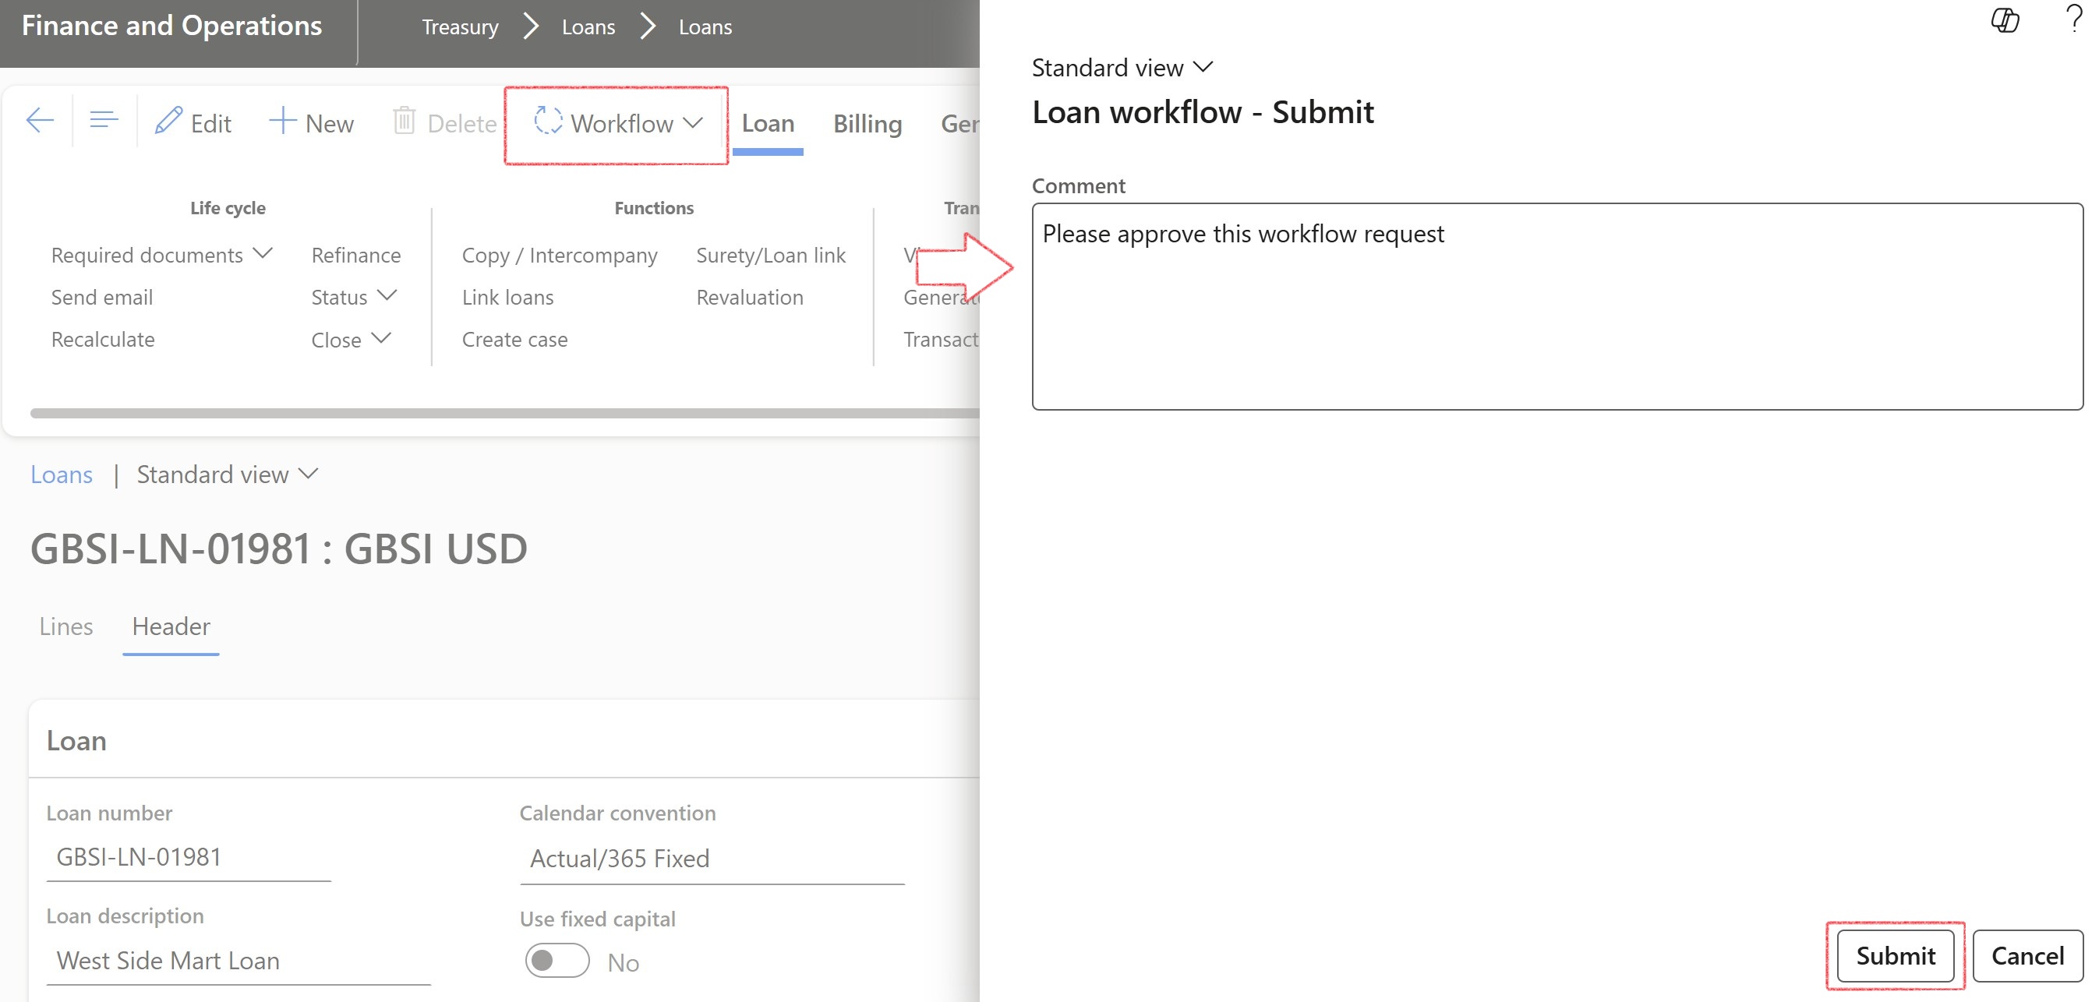Click first Loans breadcrumb item
The width and height of the screenshot is (2099, 1002).
pos(588,27)
